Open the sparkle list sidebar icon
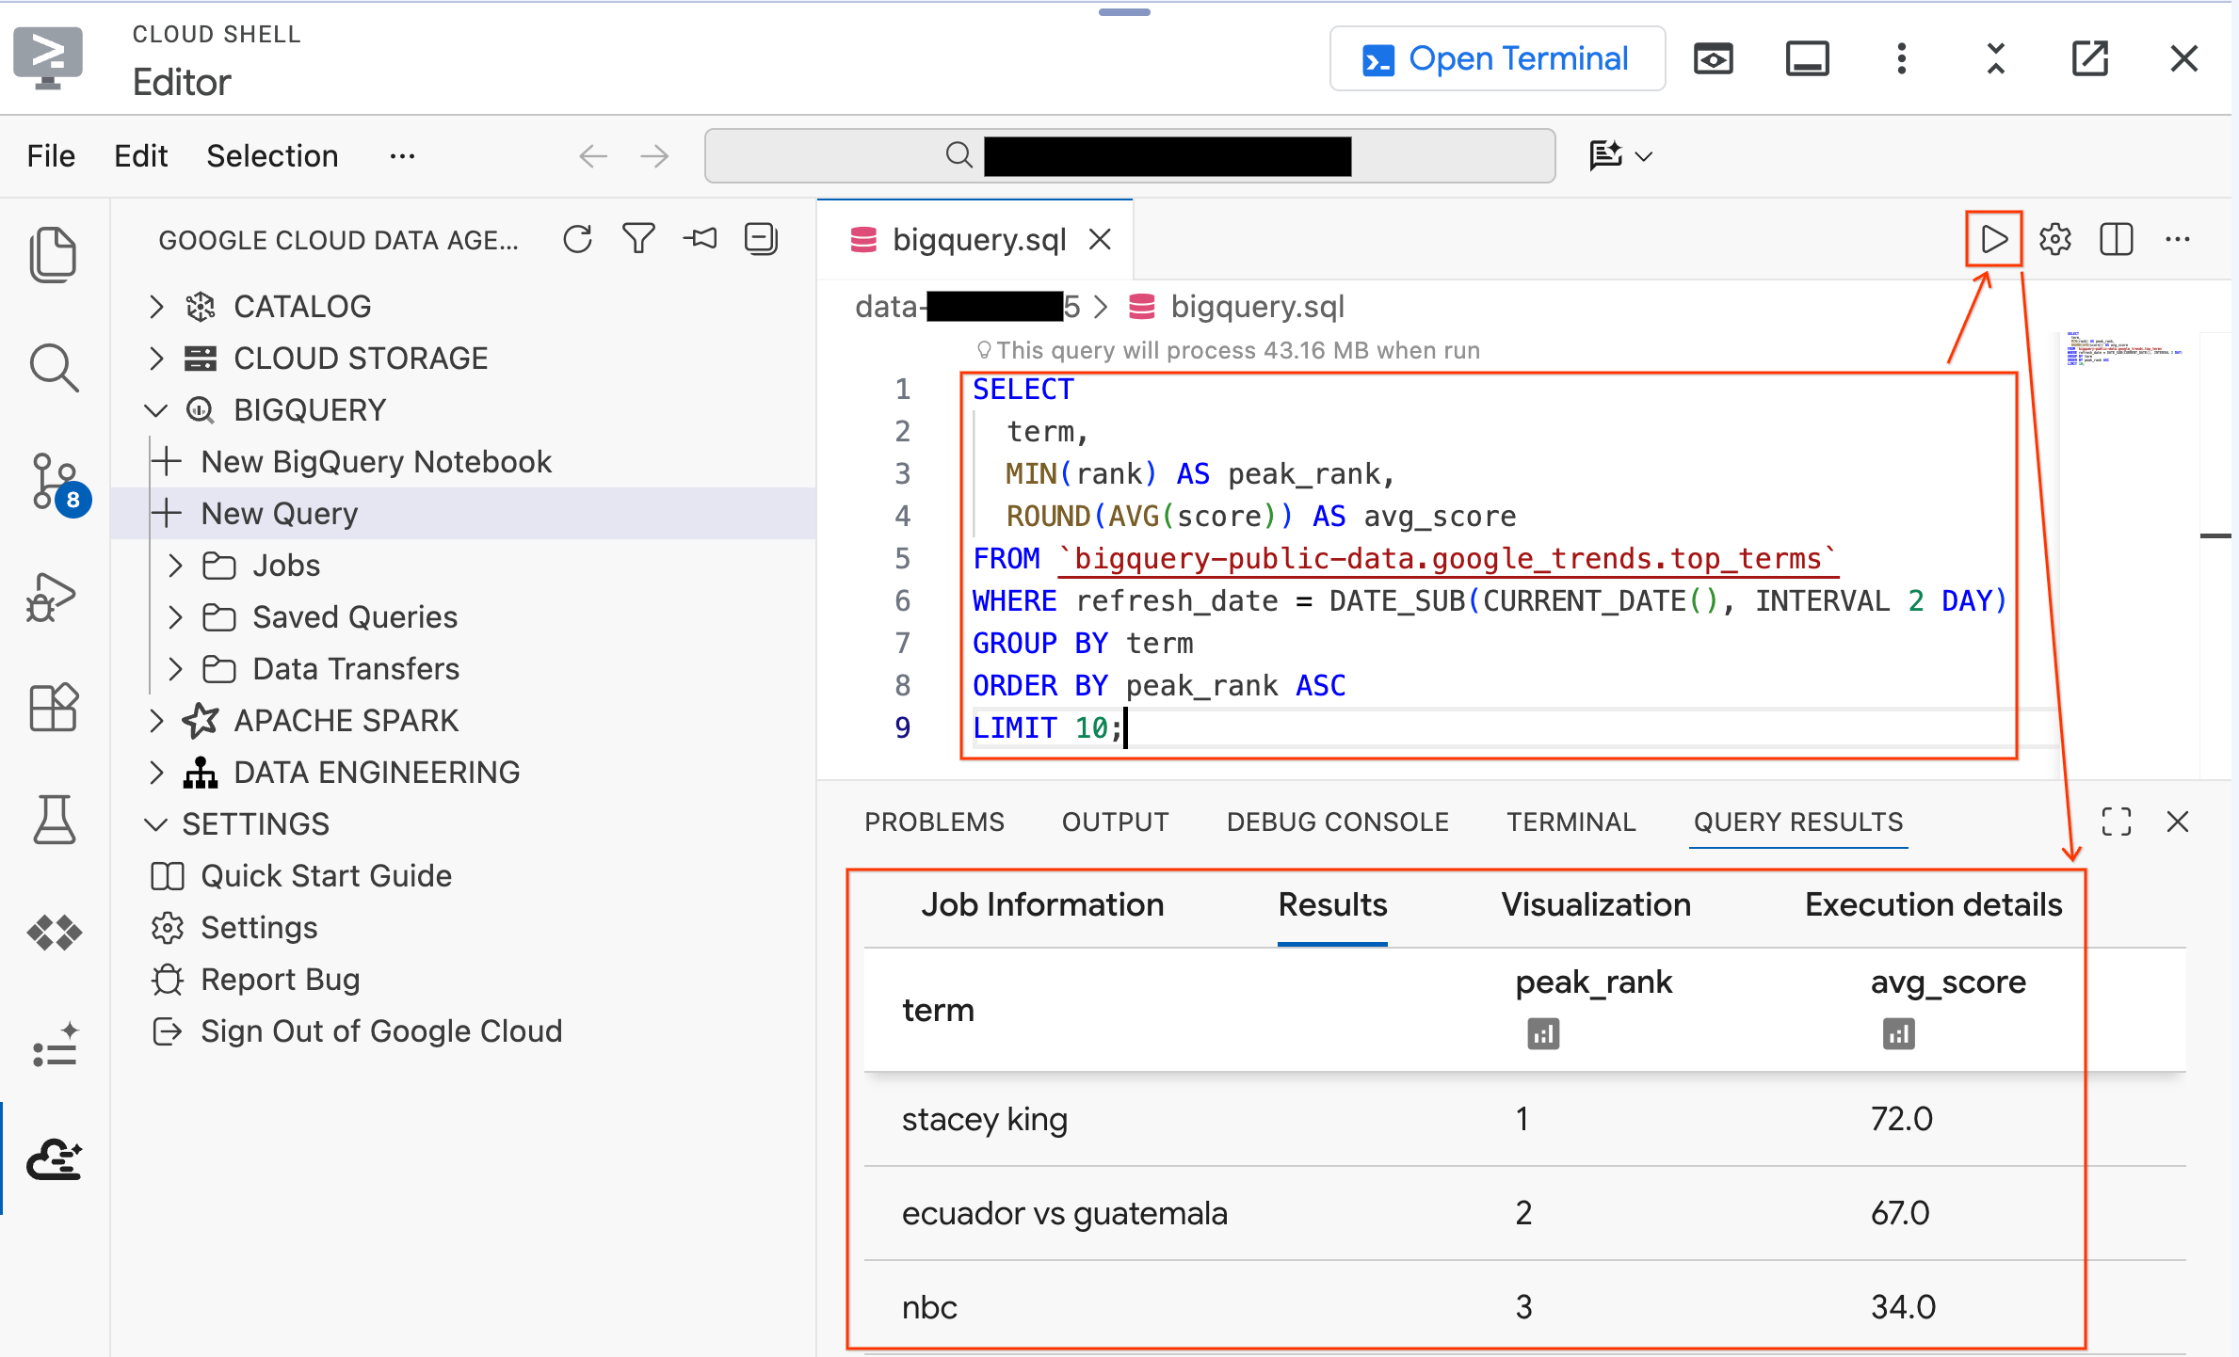 [54, 1046]
